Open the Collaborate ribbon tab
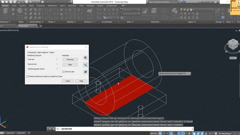This screenshot has width=240, height=135. pos(111,6)
